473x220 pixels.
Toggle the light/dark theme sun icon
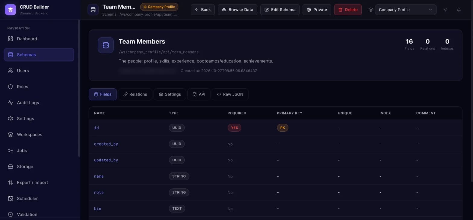click(445, 10)
